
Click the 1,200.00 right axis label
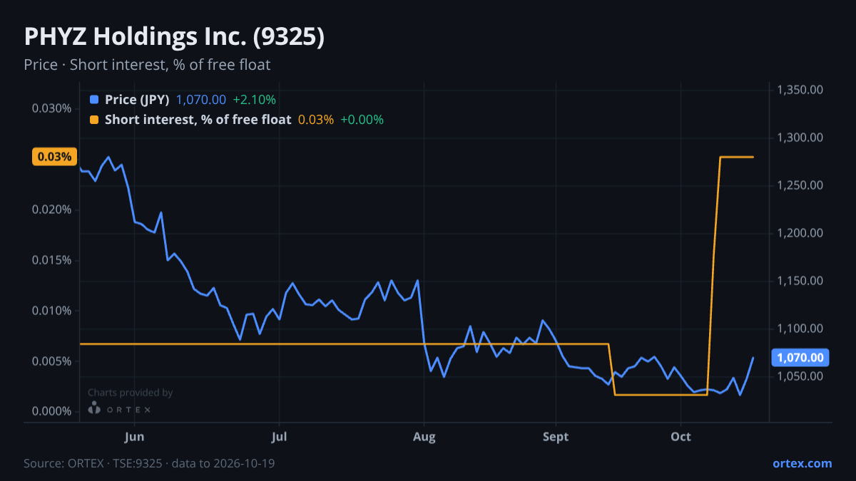click(x=800, y=233)
